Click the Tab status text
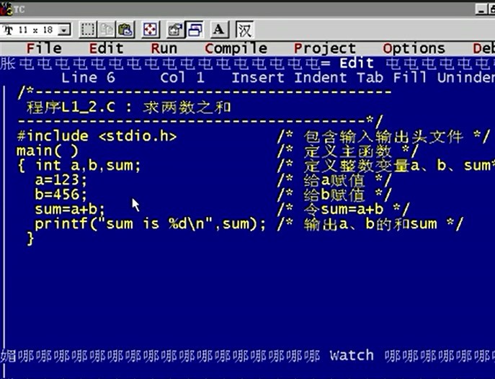Viewport: 495px width, 379px height. [x=370, y=78]
